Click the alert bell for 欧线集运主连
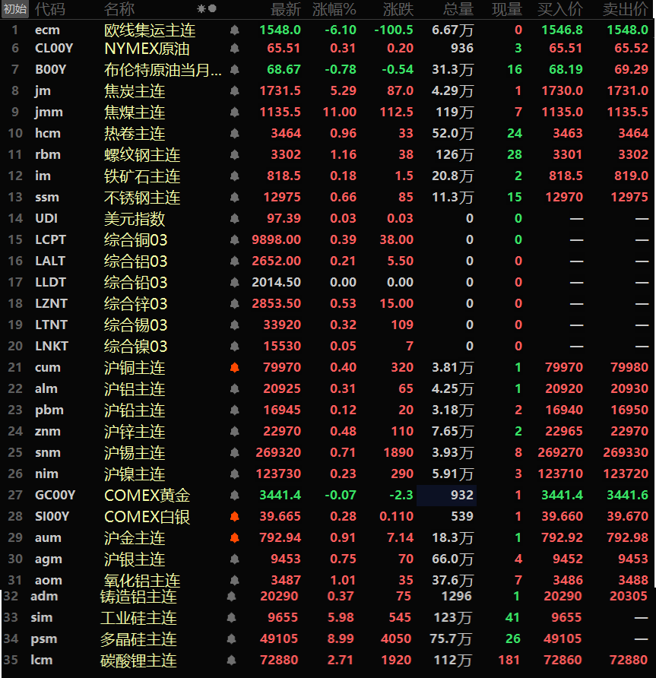Image resolution: width=656 pixels, height=678 pixels. (x=234, y=30)
